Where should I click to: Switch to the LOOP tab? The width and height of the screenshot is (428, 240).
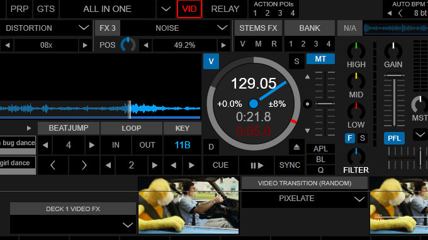click(132, 128)
